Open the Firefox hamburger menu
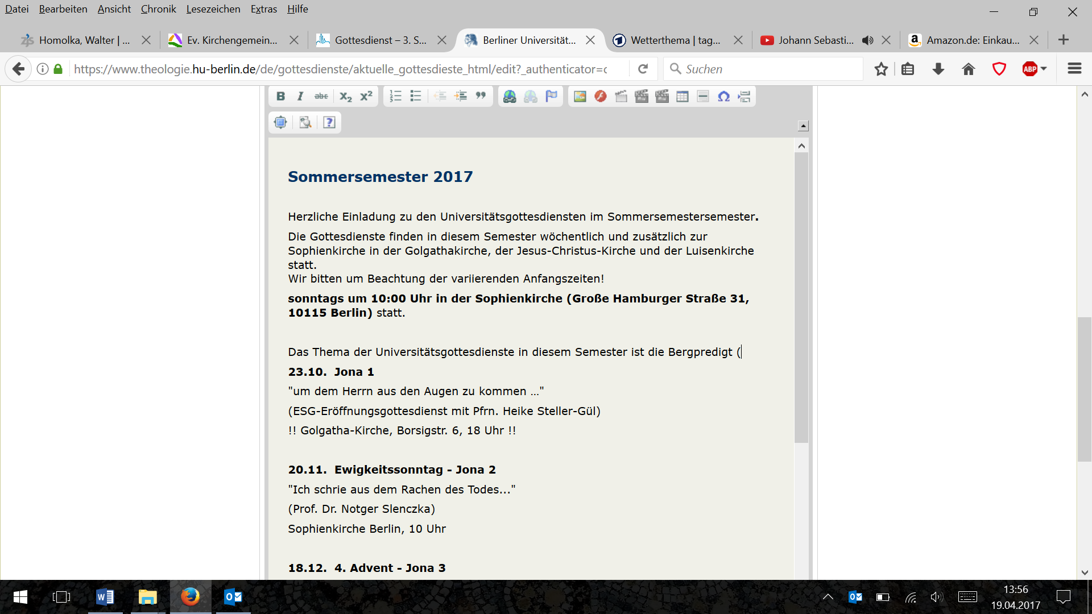This screenshot has height=614, width=1092. pos(1074,69)
